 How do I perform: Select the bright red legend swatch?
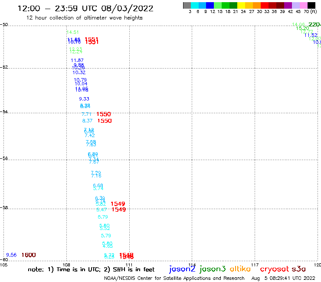[x=265, y=5]
